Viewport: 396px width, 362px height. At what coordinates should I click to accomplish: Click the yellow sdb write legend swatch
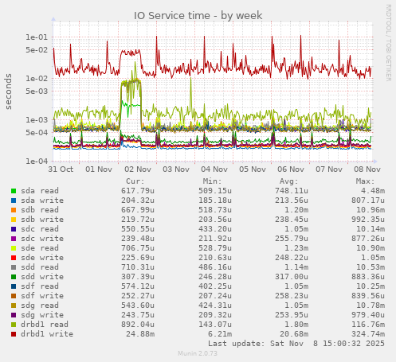(x=14, y=220)
